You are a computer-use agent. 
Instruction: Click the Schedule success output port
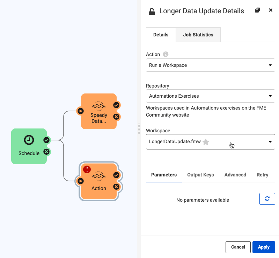pos(46,140)
